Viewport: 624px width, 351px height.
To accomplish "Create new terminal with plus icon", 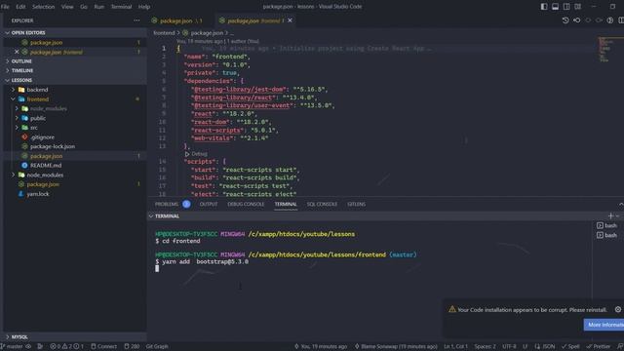I will coord(610,216).
